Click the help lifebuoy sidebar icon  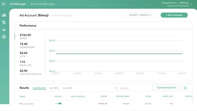click(4, 37)
